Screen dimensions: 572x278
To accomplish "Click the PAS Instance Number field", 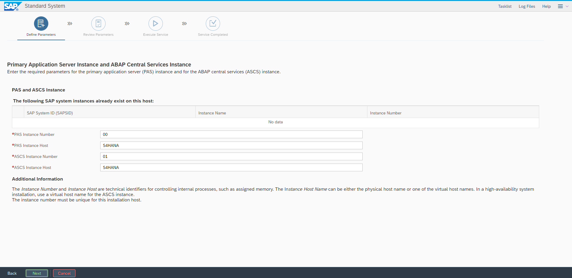I will click(x=231, y=134).
